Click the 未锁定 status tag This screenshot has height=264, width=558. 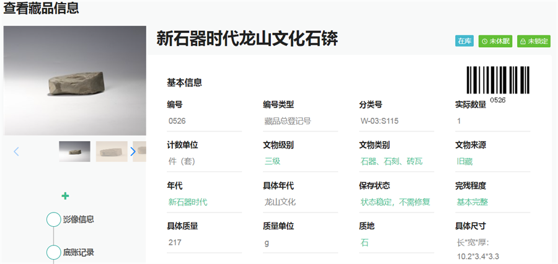pyautogui.click(x=534, y=42)
